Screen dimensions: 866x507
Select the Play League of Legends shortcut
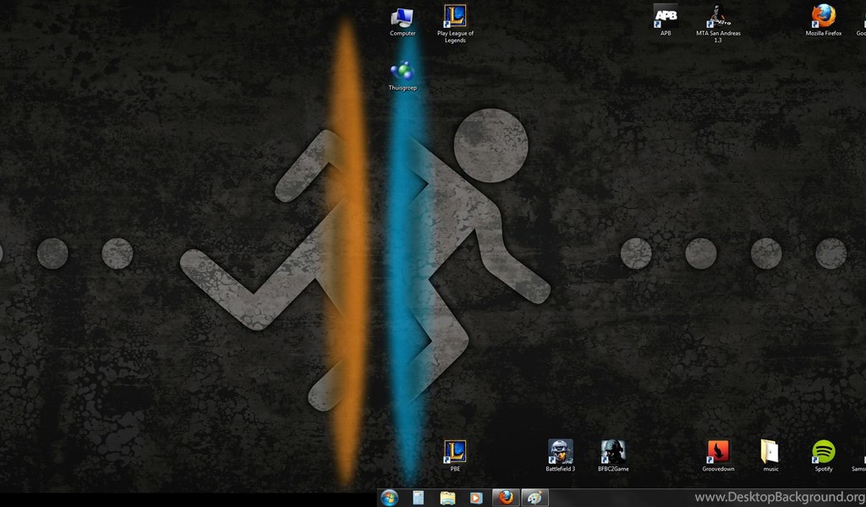455,24
